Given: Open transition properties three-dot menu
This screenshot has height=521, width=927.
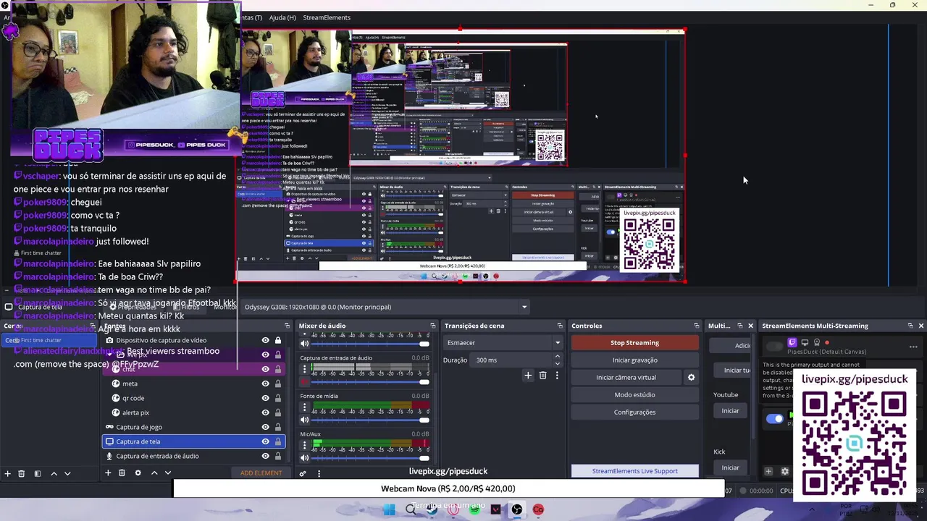Looking at the screenshot, I should [557, 376].
